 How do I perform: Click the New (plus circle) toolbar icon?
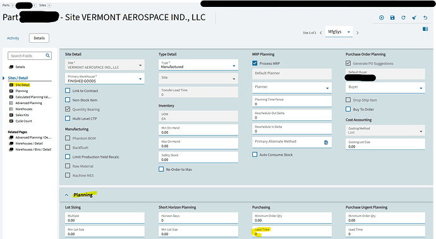click(381, 18)
